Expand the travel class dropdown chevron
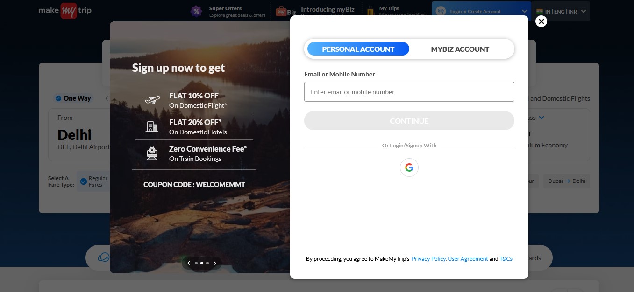 pos(541,118)
